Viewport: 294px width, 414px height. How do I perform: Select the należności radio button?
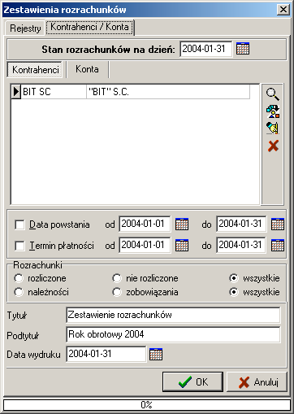coord(19,292)
